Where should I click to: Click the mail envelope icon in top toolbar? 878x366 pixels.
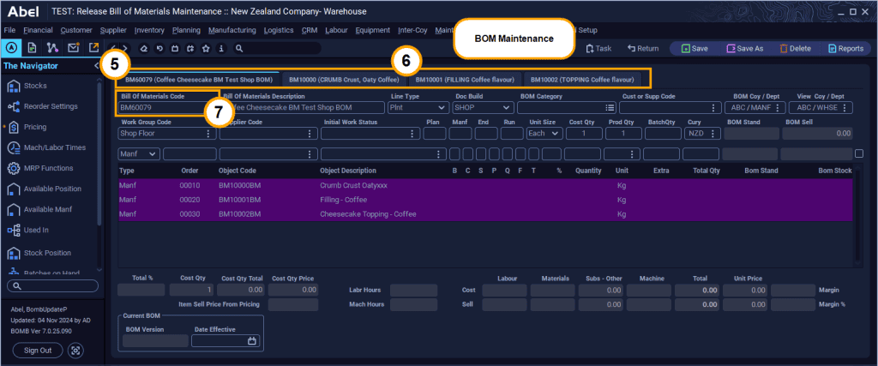[x=73, y=48]
